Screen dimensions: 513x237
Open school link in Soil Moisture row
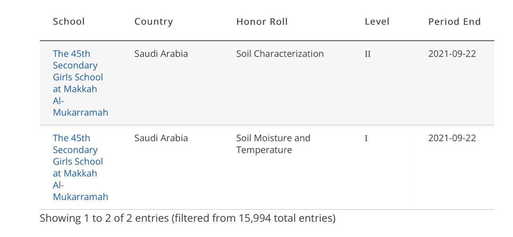(x=78, y=161)
